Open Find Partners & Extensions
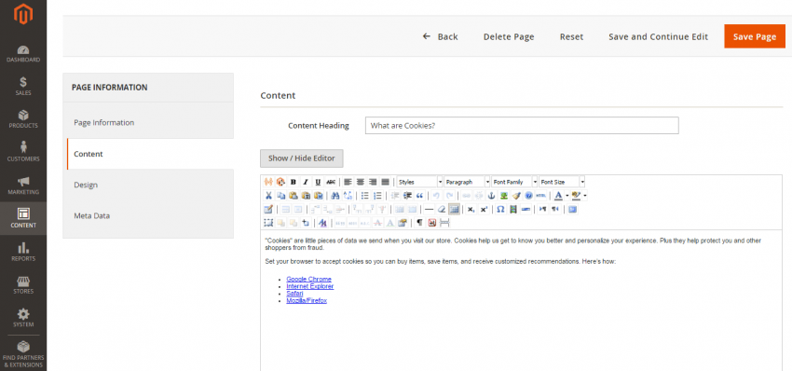 pos(23,354)
